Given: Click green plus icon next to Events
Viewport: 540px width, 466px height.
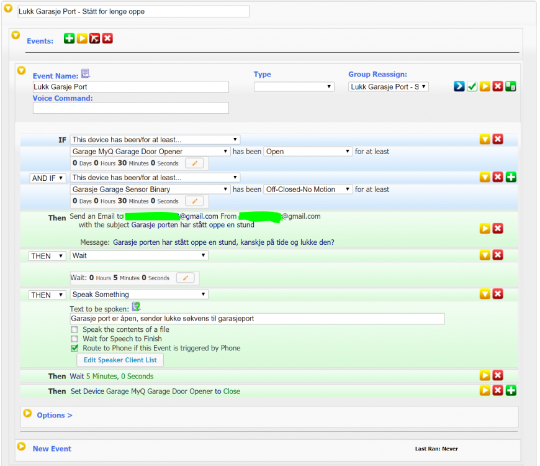Looking at the screenshot, I should pyautogui.click(x=69, y=39).
